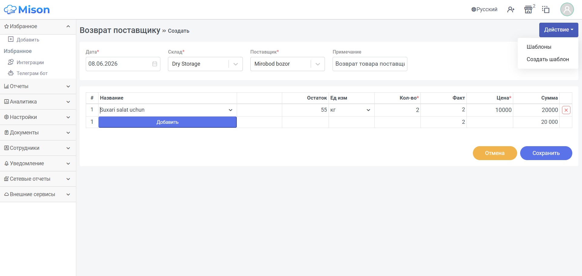Image resolution: width=582 pixels, height=276 pixels.
Task: Click the Mison logo
Action: coord(27,10)
